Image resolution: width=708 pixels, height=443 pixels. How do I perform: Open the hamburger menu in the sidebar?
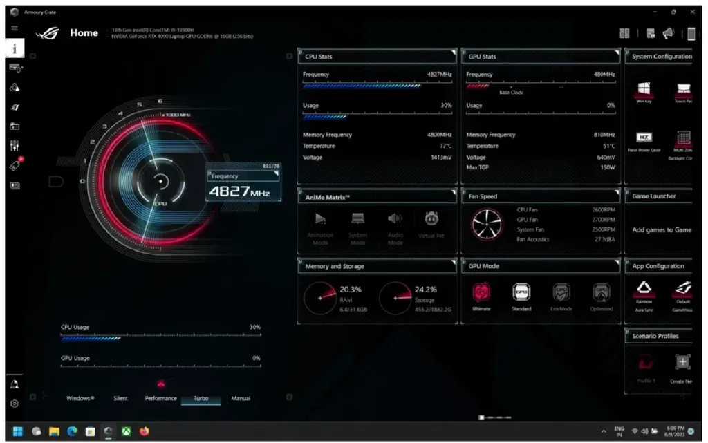pos(15,28)
